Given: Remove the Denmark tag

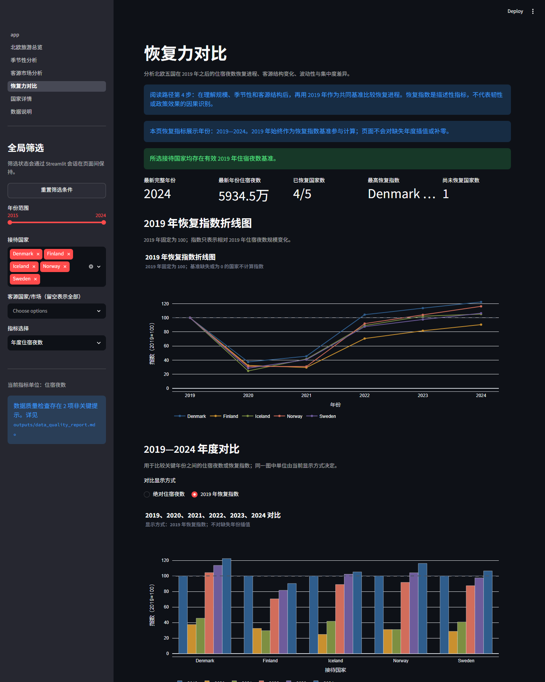Looking at the screenshot, I should click(x=38, y=254).
